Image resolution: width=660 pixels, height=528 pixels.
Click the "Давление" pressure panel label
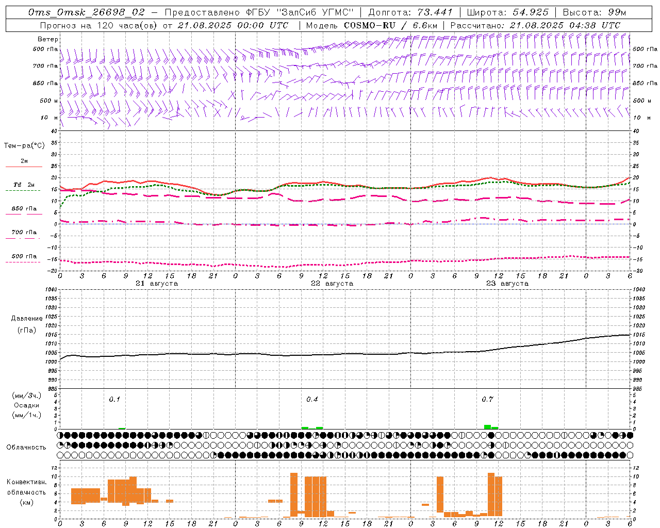(27, 319)
